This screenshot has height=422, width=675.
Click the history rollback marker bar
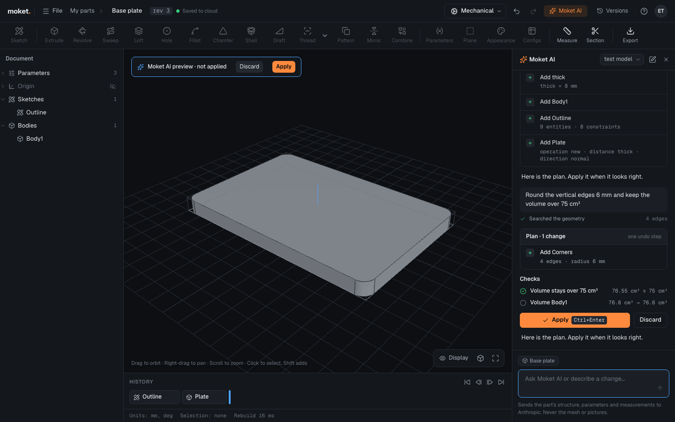point(230,397)
